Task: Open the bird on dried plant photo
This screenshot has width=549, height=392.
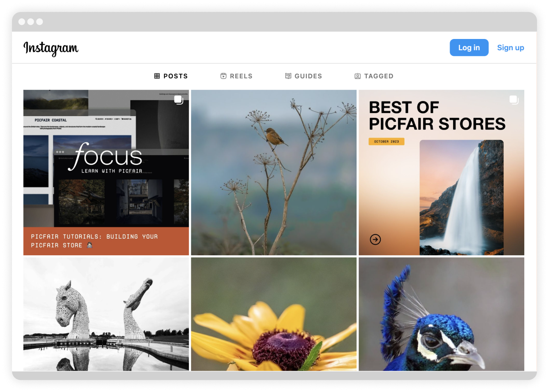Action: (x=274, y=172)
